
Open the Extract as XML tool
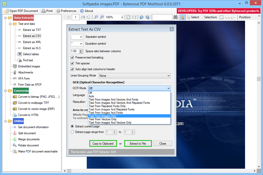point(32,42)
